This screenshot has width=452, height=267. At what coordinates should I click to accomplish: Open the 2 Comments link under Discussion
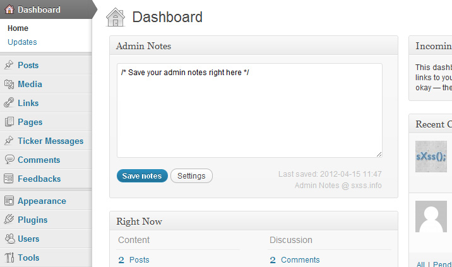pyautogui.click(x=295, y=260)
